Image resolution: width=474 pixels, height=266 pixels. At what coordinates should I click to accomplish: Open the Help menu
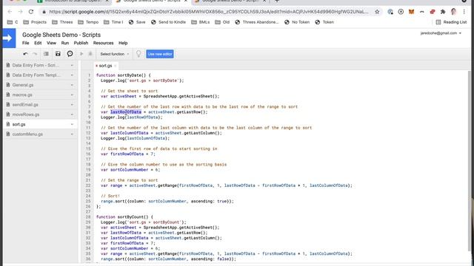point(123,43)
